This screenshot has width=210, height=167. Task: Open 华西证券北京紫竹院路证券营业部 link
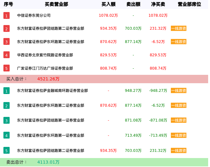(45, 55)
